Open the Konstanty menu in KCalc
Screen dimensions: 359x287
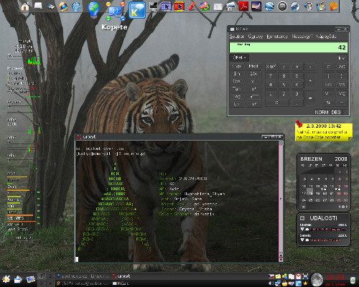click(x=277, y=37)
